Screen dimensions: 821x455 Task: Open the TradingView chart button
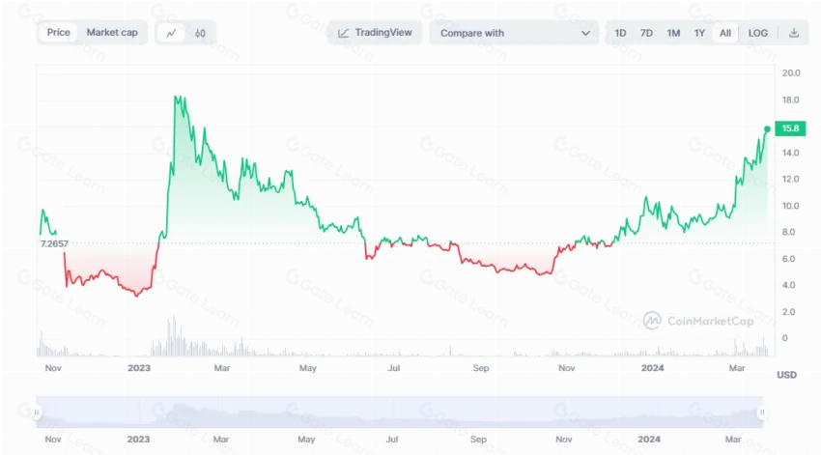(375, 33)
